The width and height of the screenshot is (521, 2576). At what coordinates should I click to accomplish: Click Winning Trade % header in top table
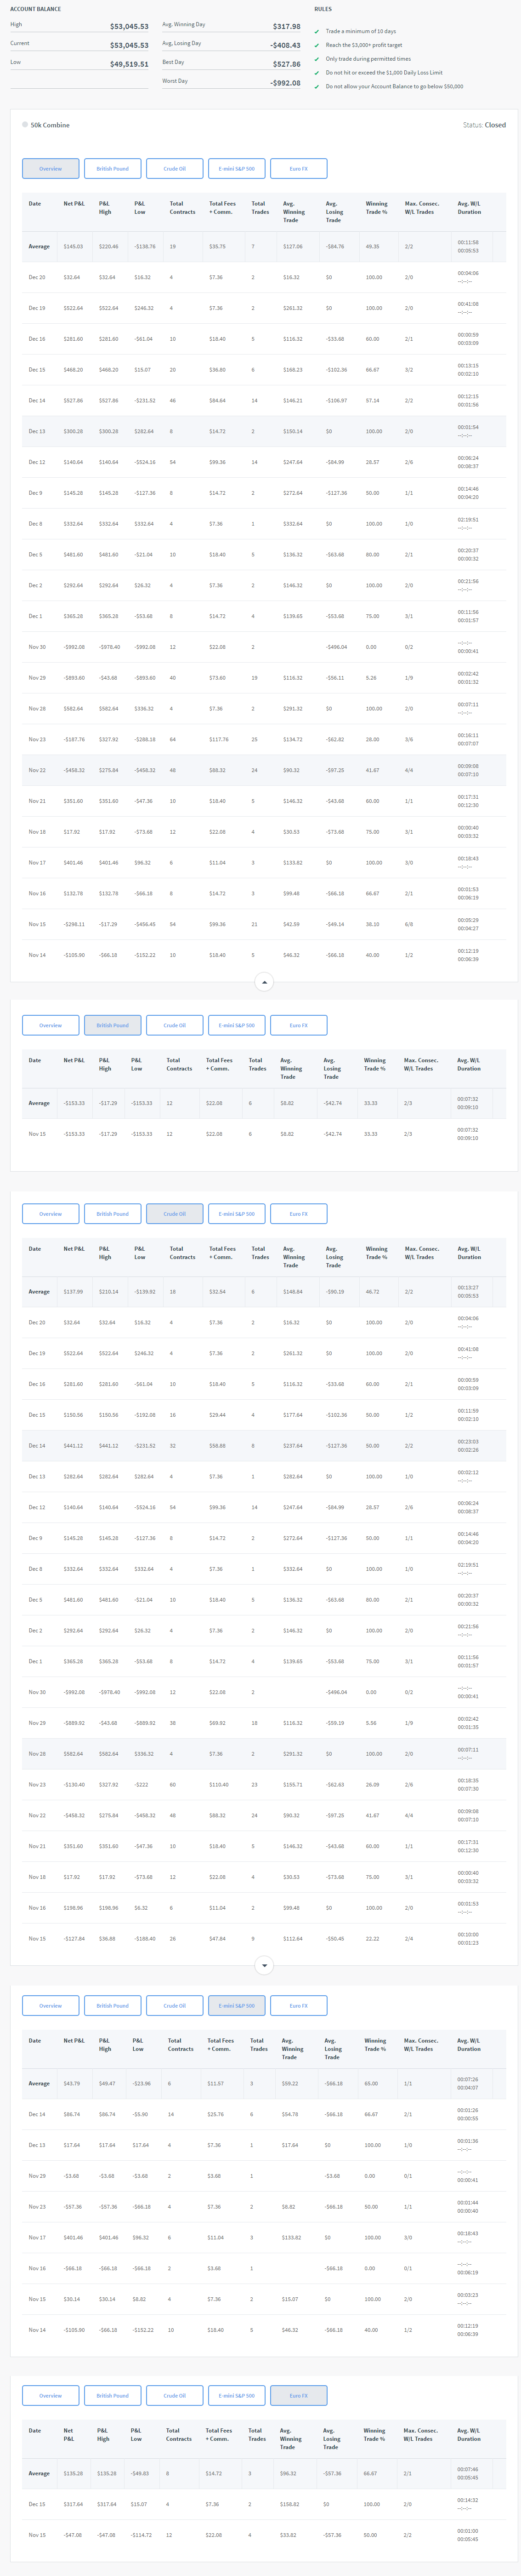[376, 207]
